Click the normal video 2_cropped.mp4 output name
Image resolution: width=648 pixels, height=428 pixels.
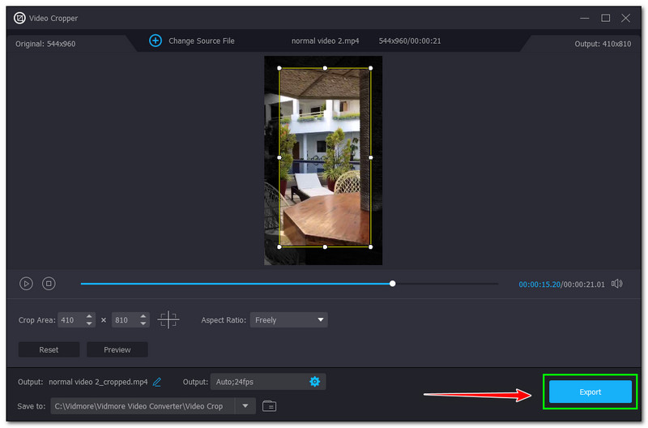(x=98, y=382)
